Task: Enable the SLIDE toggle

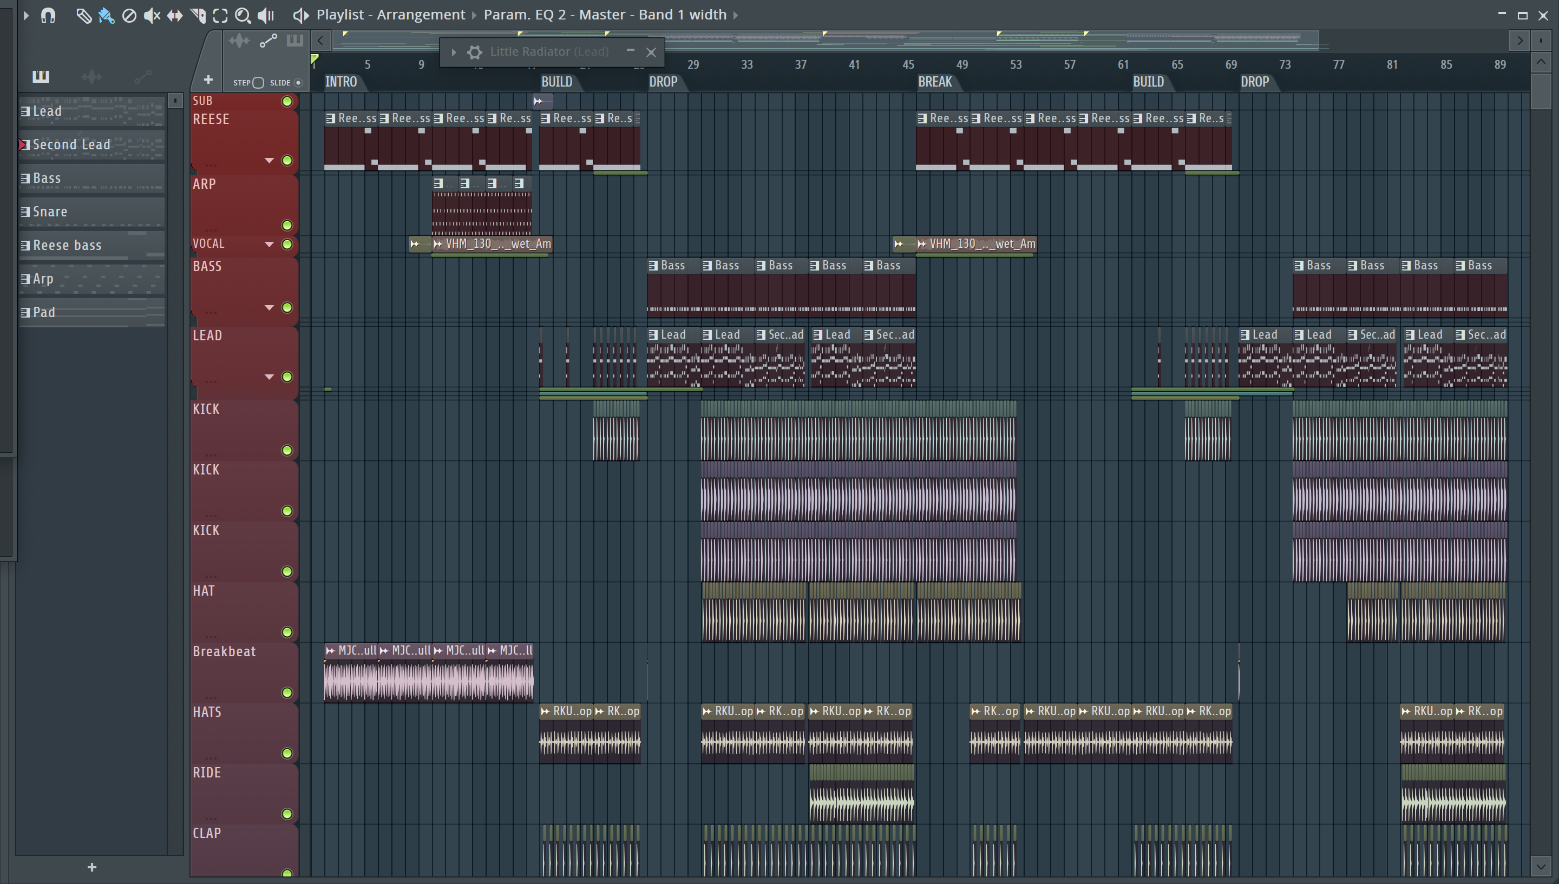Action: (298, 83)
